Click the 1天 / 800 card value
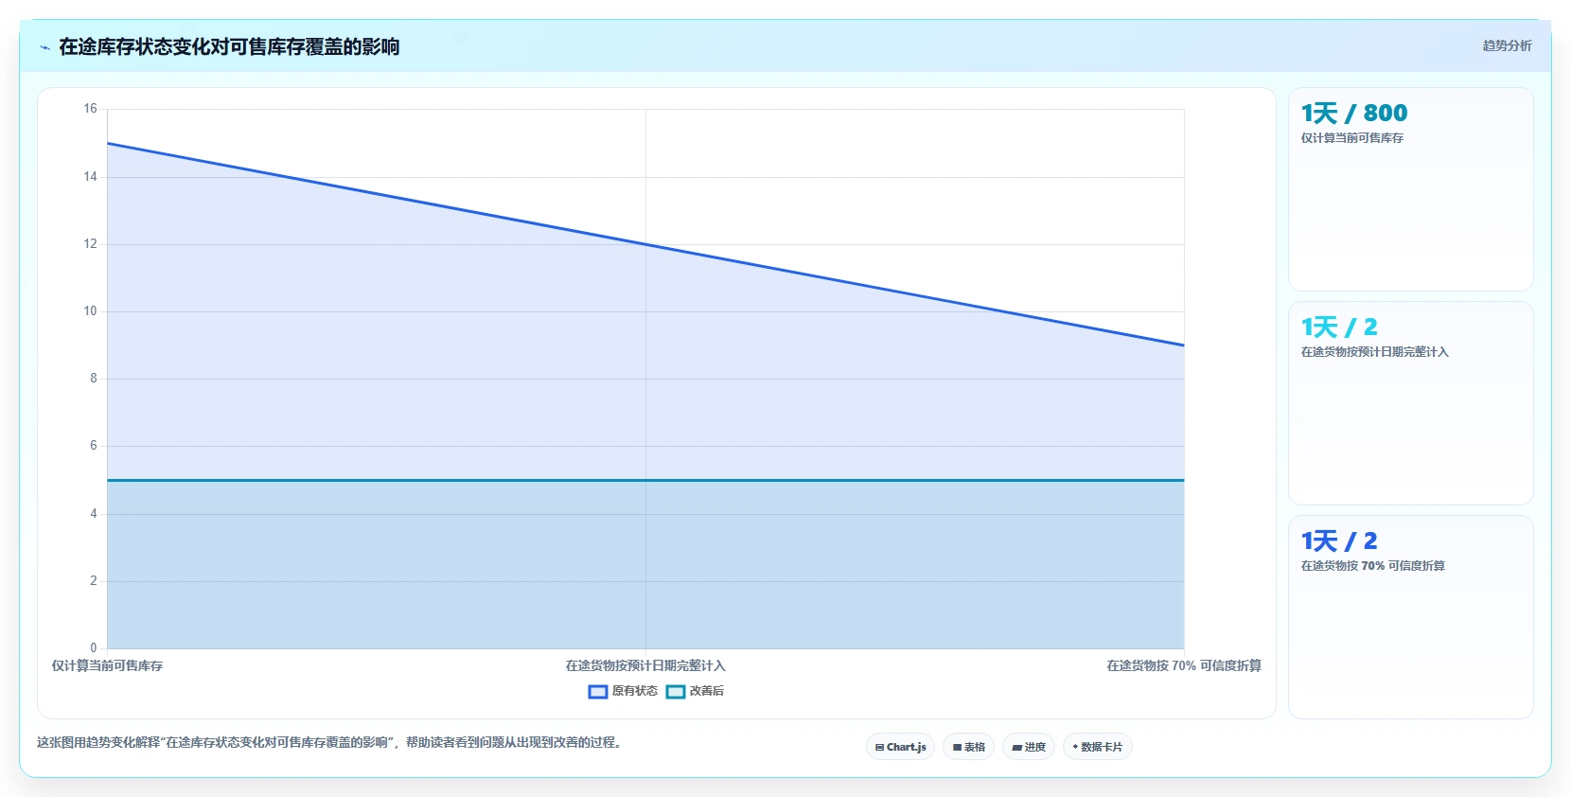Viewport: 1571px width, 797px height. 1354,114
